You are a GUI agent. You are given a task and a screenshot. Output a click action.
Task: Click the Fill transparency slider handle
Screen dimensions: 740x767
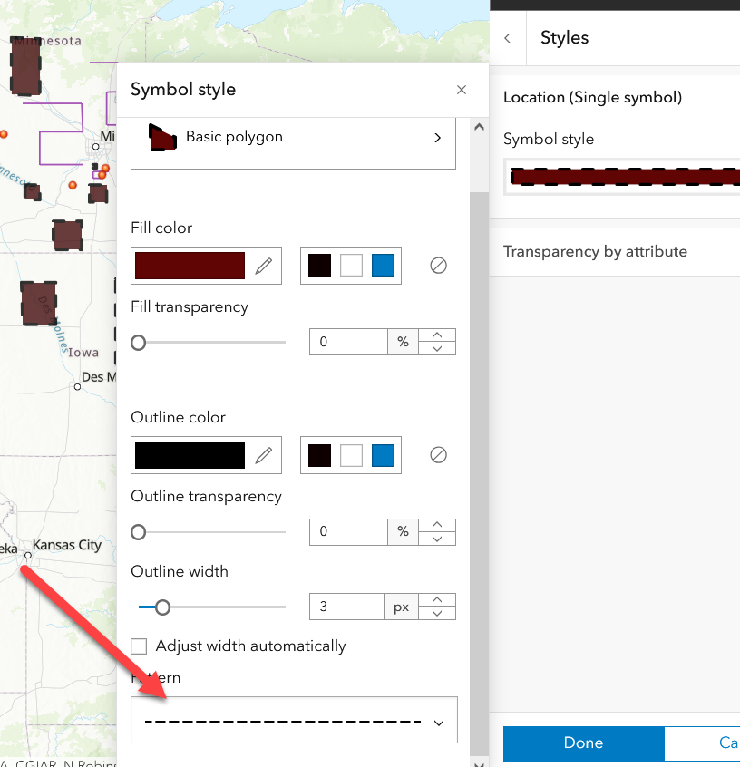click(x=138, y=343)
